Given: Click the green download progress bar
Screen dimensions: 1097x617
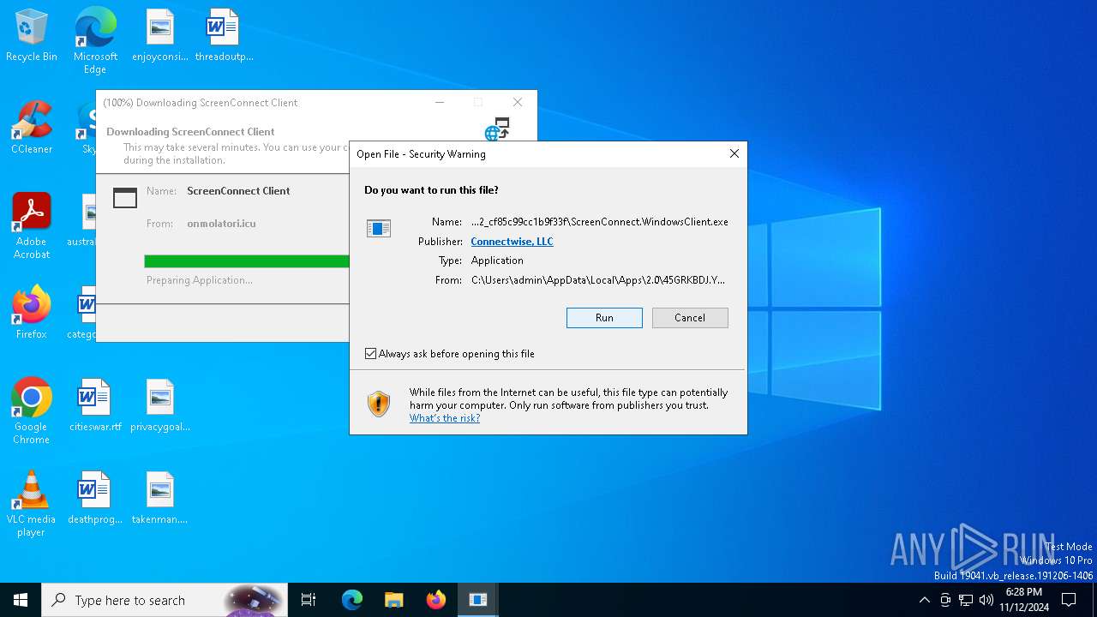Looking at the screenshot, I should coord(247,261).
